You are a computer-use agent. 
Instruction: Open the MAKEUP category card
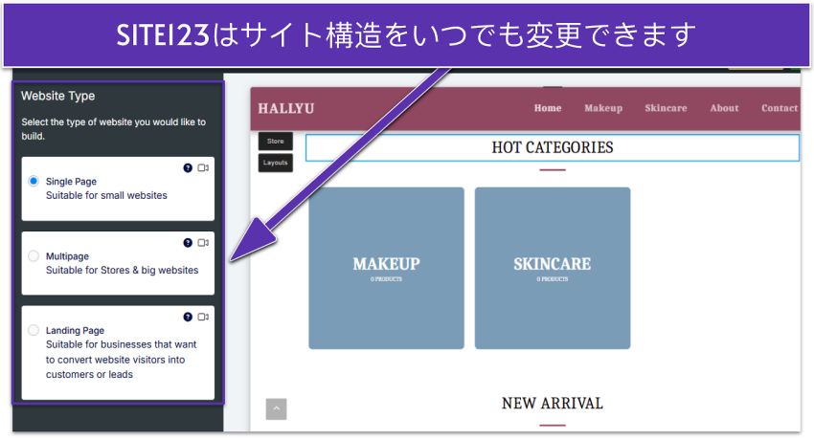386,268
